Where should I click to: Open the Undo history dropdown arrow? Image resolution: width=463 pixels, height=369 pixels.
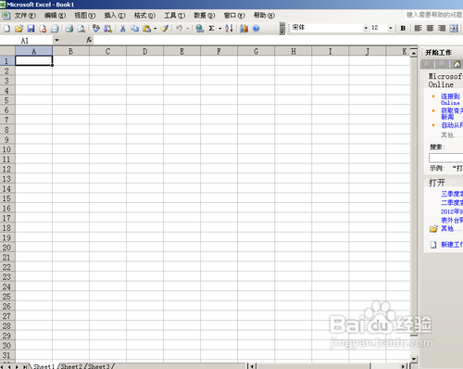[x=187, y=29]
